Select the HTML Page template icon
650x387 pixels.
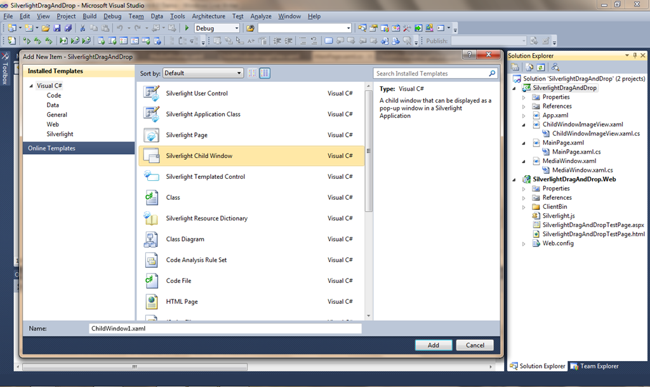click(152, 301)
